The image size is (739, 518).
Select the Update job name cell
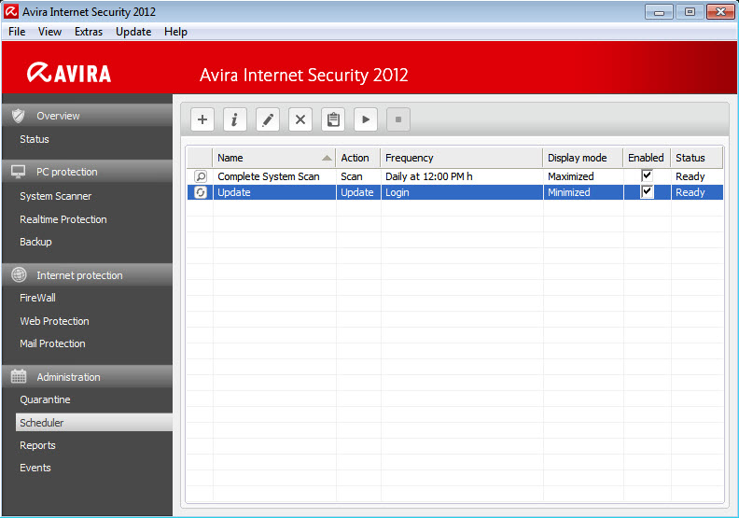click(274, 192)
